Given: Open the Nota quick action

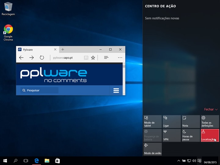Looking at the screenshot, I should pos(191,122).
